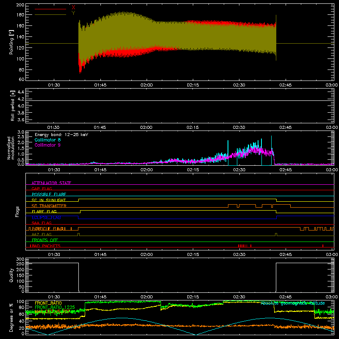
Task: Click the 200 value on the Pointing axis
Action: [20, 5]
